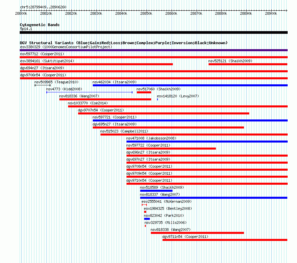Image resolution: width=297 pixels, height=263 pixels.
Task: Select the red dgv9707n54 loss bar
Action: coord(164,113)
